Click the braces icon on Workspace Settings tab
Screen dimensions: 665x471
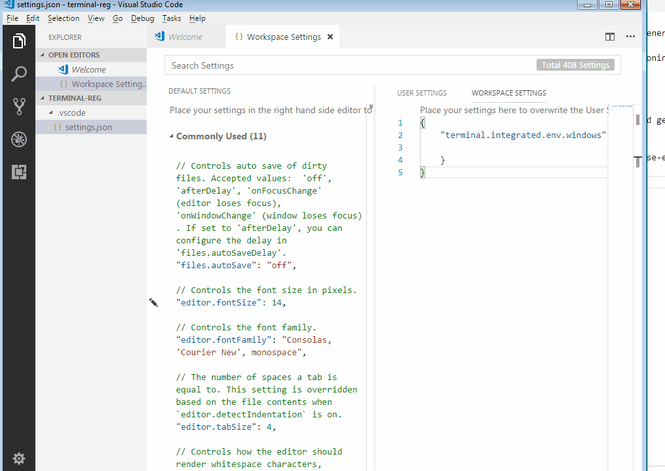point(238,37)
